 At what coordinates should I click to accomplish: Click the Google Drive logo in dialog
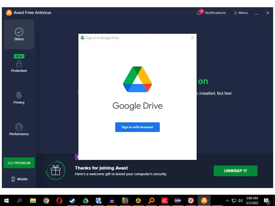click(137, 79)
